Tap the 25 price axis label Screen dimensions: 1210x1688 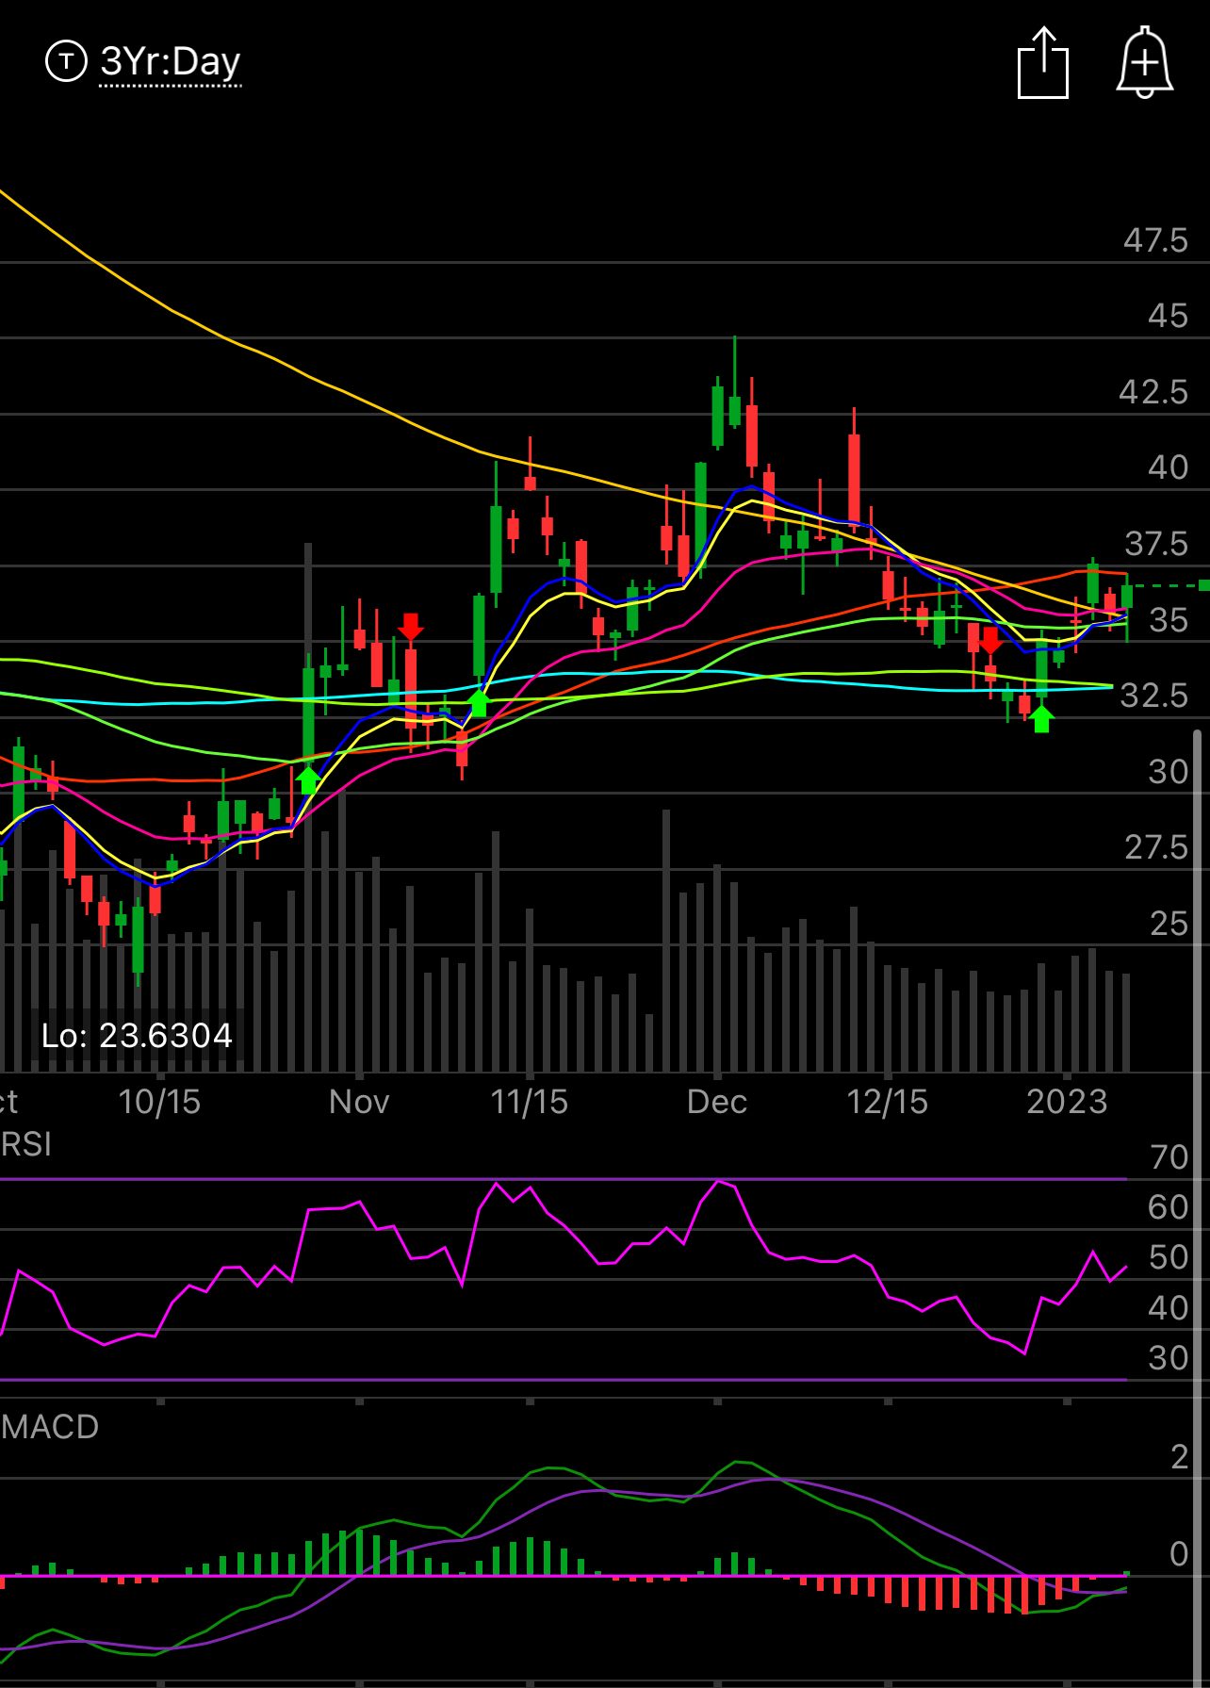pyautogui.click(x=1169, y=924)
